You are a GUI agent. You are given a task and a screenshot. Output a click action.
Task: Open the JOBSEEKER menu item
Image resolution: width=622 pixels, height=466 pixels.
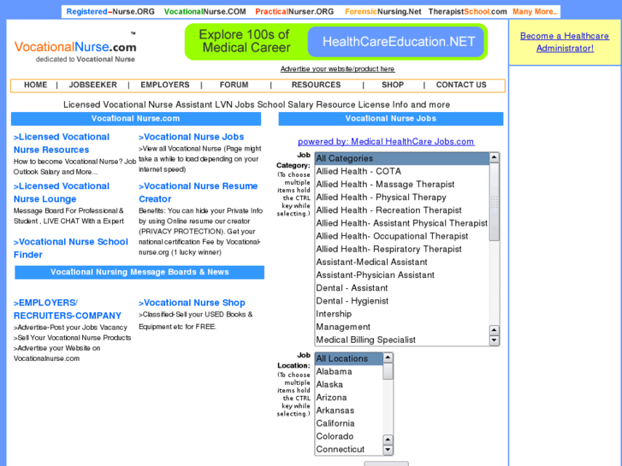[92, 85]
